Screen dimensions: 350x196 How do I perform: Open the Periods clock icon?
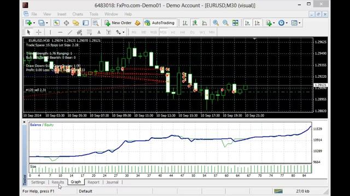(282, 23)
